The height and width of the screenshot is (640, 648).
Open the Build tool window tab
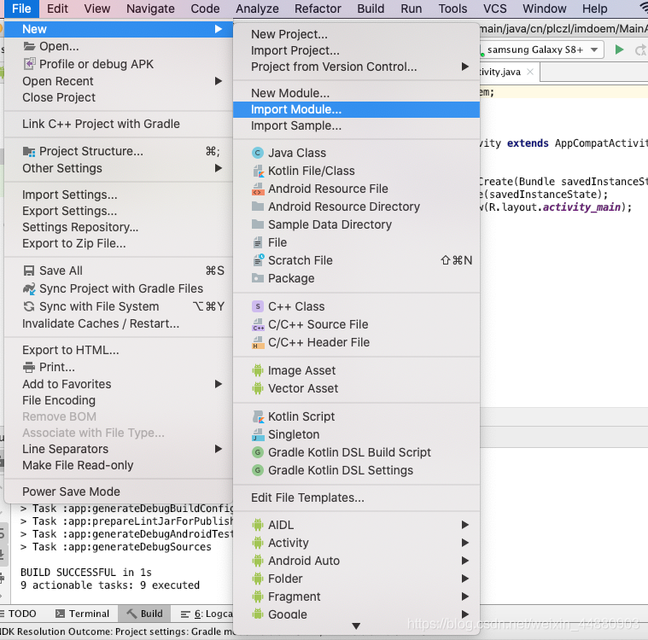(144, 614)
